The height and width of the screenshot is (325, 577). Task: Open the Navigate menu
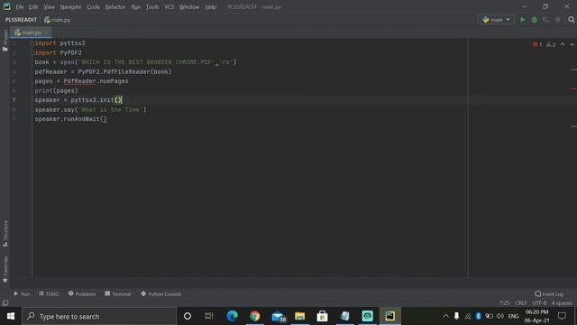coord(70,7)
